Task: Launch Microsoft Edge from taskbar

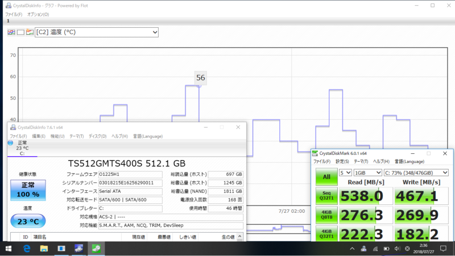Action: click(27, 249)
